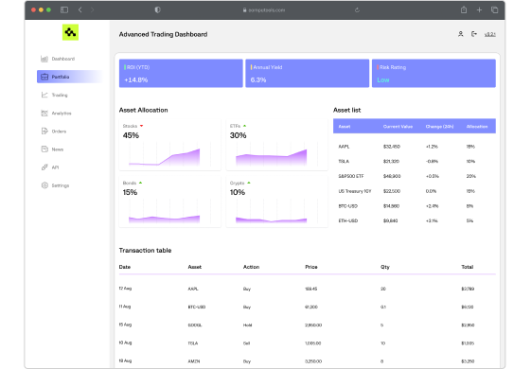Click the Price header in Transaction table
This screenshot has height=369, width=531.
(x=311, y=267)
